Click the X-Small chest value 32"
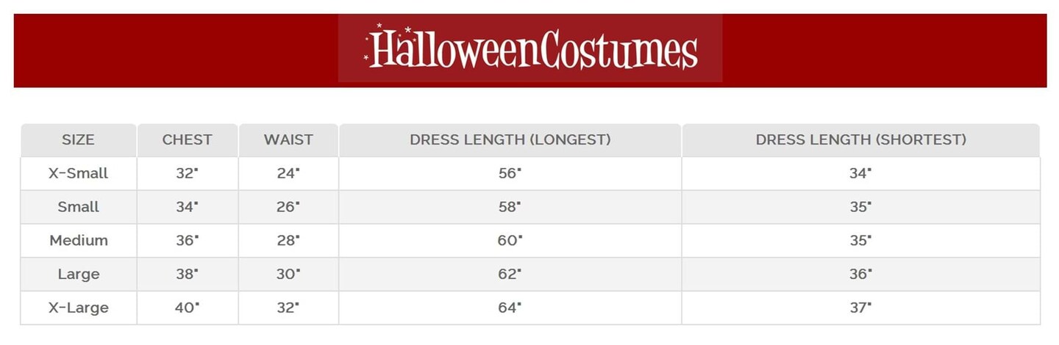Image resolution: width=1059 pixels, height=345 pixels. click(x=187, y=174)
